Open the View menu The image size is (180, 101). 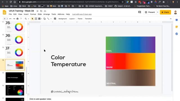20,14
